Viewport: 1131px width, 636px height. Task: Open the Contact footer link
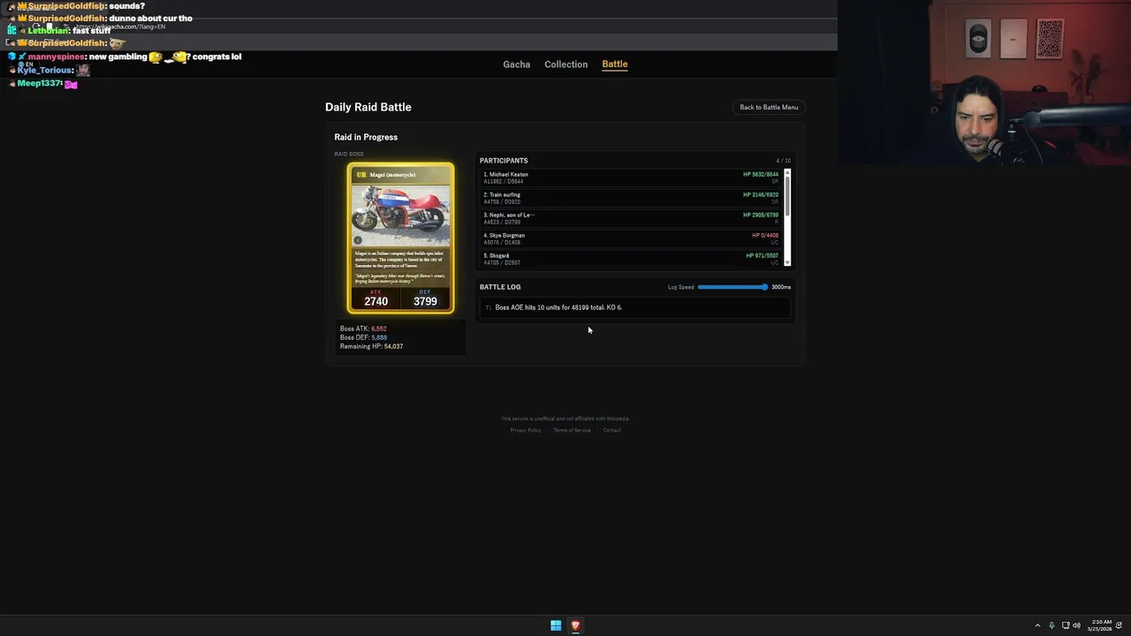pos(611,430)
